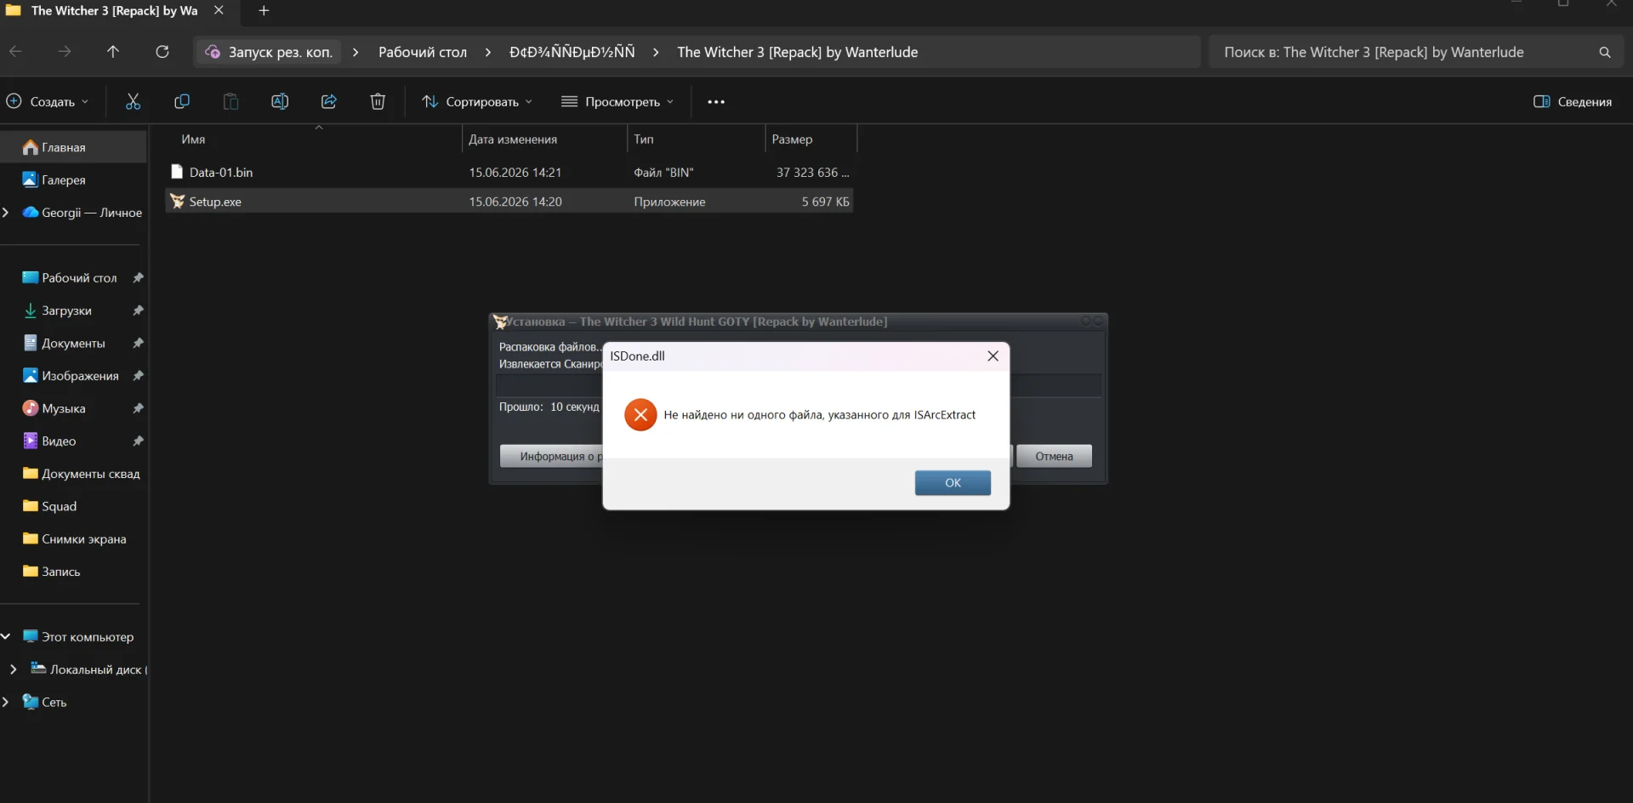Open Документы folder in sidebar
This screenshot has height=803, width=1633.
73,344
